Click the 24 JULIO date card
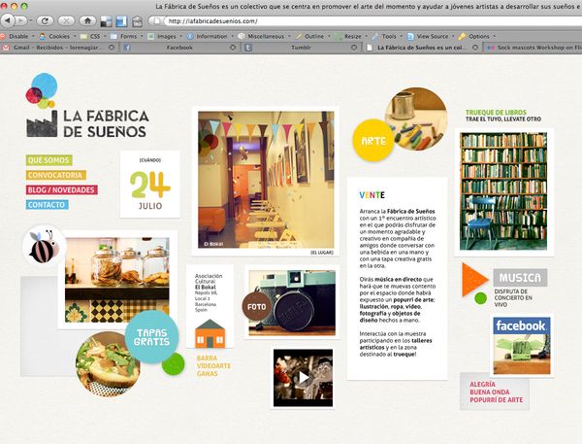 click(x=150, y=184)
